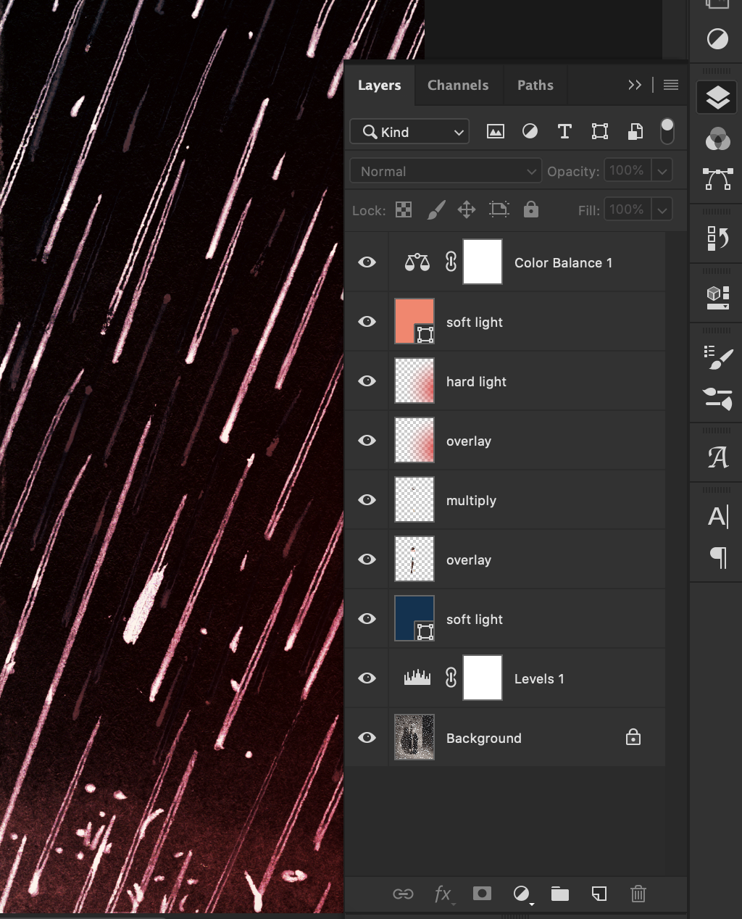Filter layers by shape layers icon
Viewport: 742px width, 919px height.
(x=600, y=131)
